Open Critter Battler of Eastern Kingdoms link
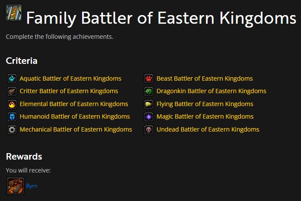 pyautogui.click(x=69, y=91)
